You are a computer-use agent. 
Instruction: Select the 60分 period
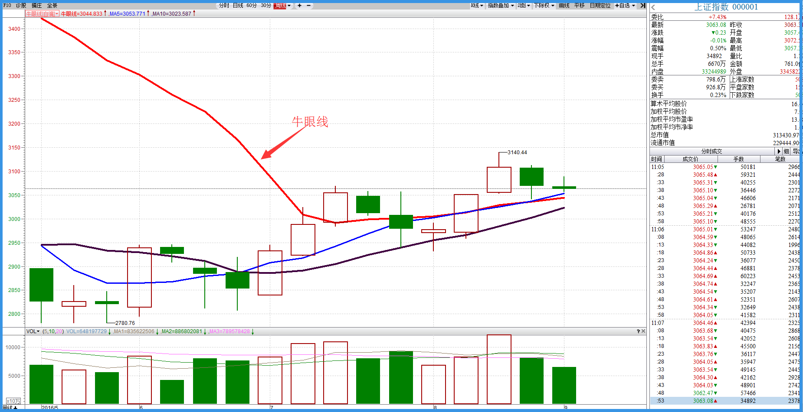pos(252,6)
